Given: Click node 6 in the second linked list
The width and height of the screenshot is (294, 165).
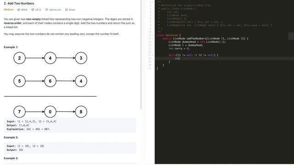Looking at the screenshot, I should [50, 81].
